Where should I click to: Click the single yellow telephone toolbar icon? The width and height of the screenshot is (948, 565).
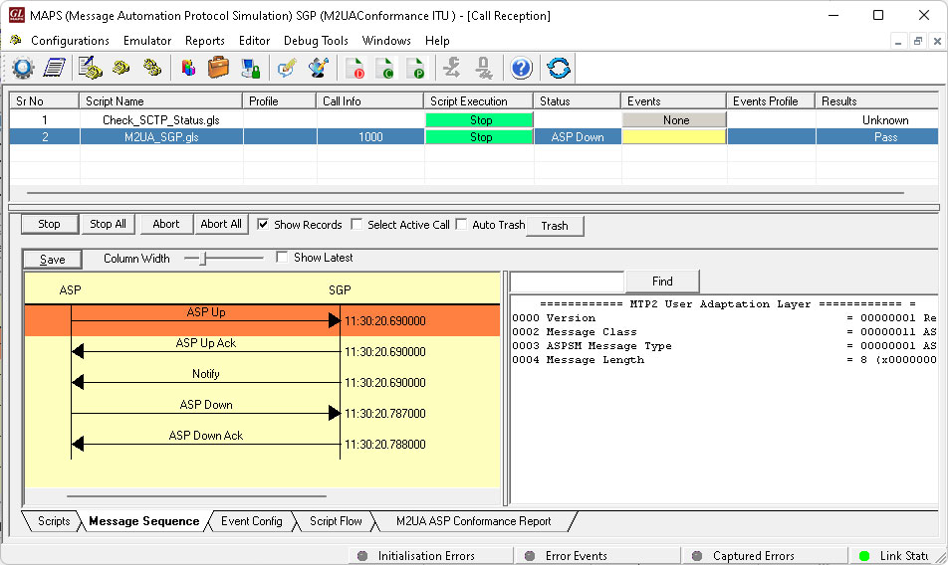click(120, 68)
